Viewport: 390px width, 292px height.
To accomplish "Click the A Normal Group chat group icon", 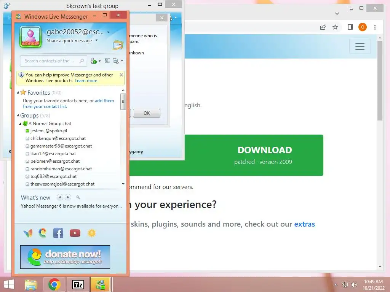I will 25,123.
